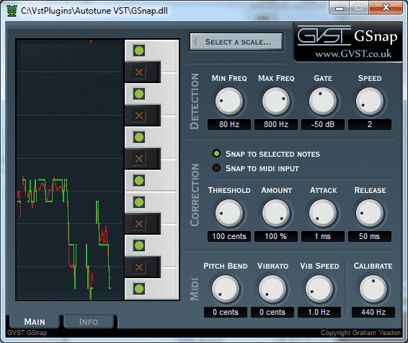Open the Select a Scale dropdown
The width and height of the screenshot is (408, 343).
click(236, 42)
